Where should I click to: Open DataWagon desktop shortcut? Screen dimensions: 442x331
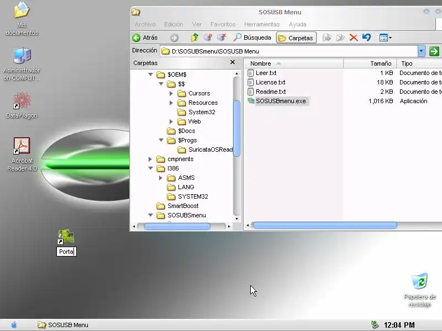coord(22,105)
